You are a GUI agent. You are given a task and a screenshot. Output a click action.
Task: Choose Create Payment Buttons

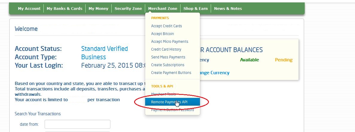point(171,73)
